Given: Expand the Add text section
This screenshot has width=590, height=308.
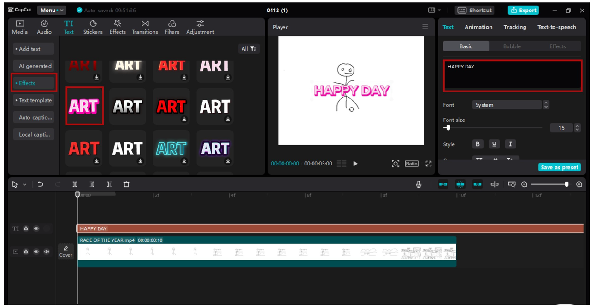Looking at the screenshot, I should point(34,49).
